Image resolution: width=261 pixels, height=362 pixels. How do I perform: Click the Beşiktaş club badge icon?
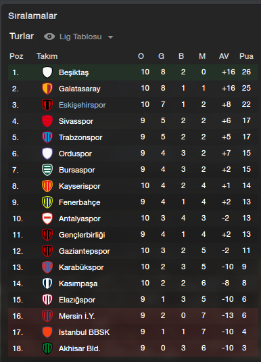(x=47, y=72)
